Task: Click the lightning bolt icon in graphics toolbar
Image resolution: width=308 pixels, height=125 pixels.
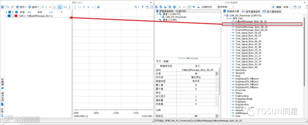Action: [143, 7]
